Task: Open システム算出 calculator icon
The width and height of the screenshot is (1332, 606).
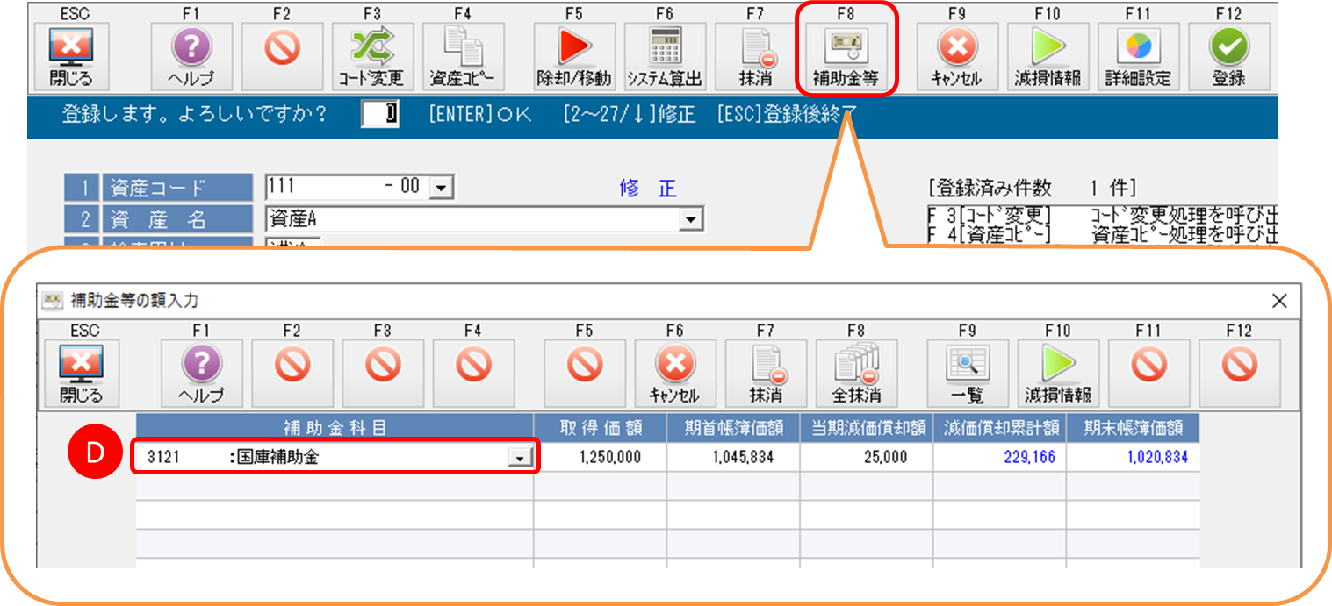Action: (665, 56)
